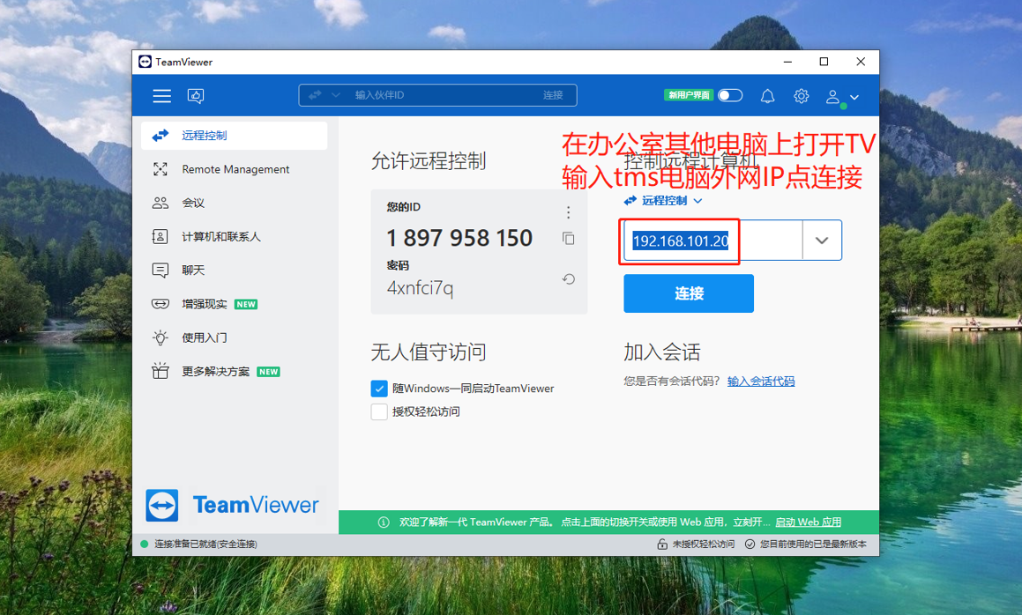Click the Remote Management expand-arrows icon
Viewport: 1022px width, 615px height.
[x=160, y=169]
